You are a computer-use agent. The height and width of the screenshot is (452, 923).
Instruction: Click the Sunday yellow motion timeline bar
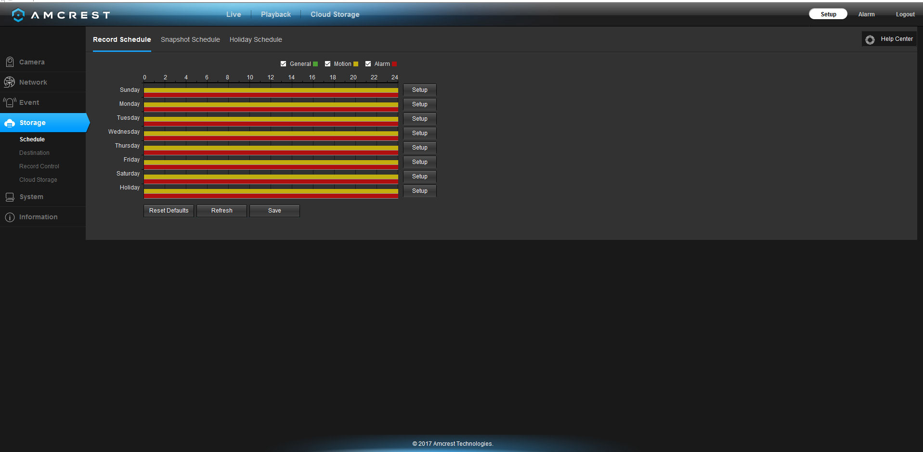pyautogui.click(x=271, y=90)
